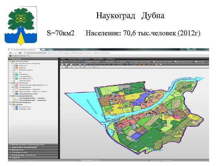Click the pink layer color swatch
222x166 pixels.
pos(17,85)
